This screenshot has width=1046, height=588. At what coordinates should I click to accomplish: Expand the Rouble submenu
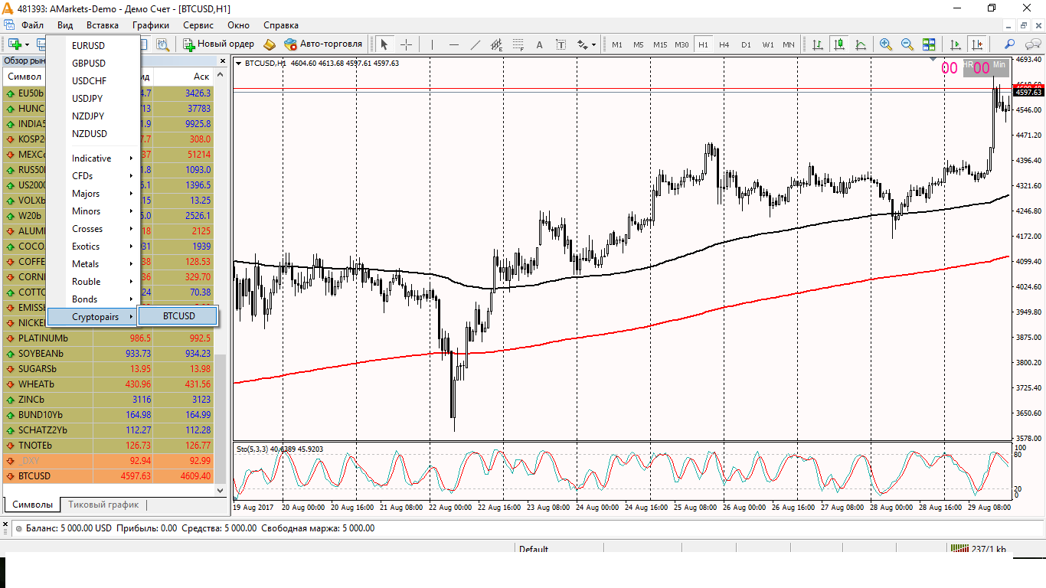tap(93, 282)
